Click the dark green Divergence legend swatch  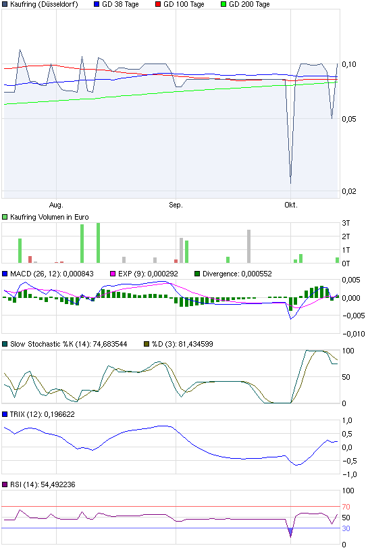point(197,274)
